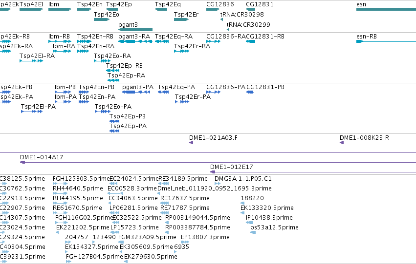Select EST EC24024.5prime
Screen dimensions: 416x264
tap(113, 184)
